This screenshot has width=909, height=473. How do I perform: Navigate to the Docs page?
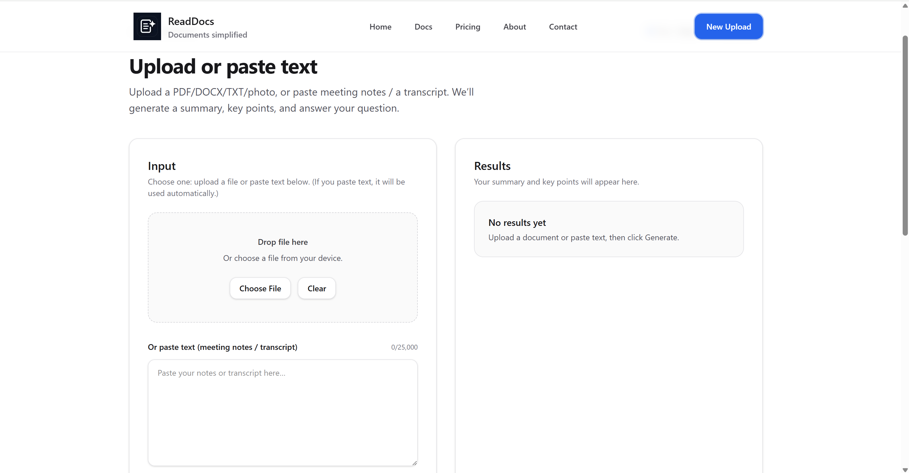[423, 26]
